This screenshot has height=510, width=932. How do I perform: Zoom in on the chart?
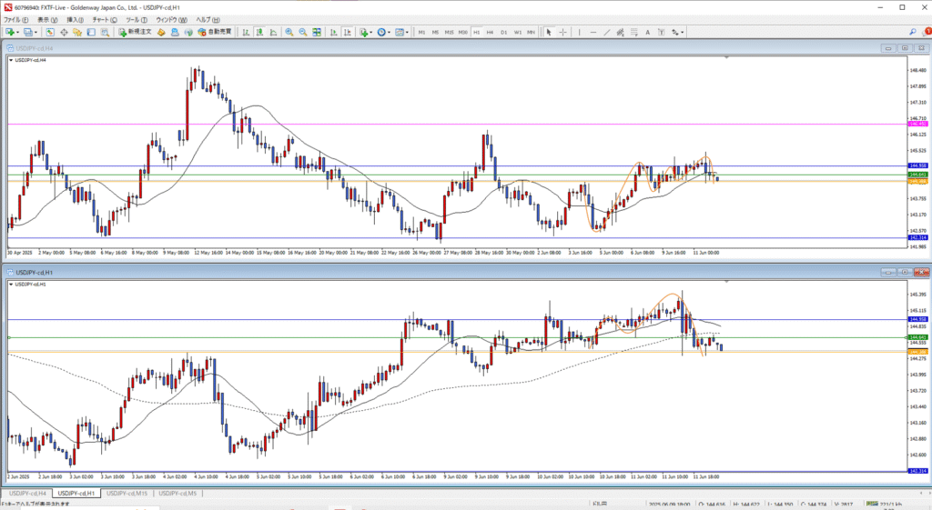[x=289, y=32]
